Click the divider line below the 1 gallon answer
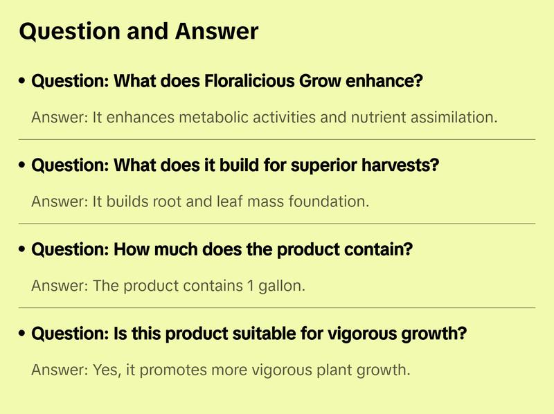Screen dimensions: 554x414 [x=277, y=307]
